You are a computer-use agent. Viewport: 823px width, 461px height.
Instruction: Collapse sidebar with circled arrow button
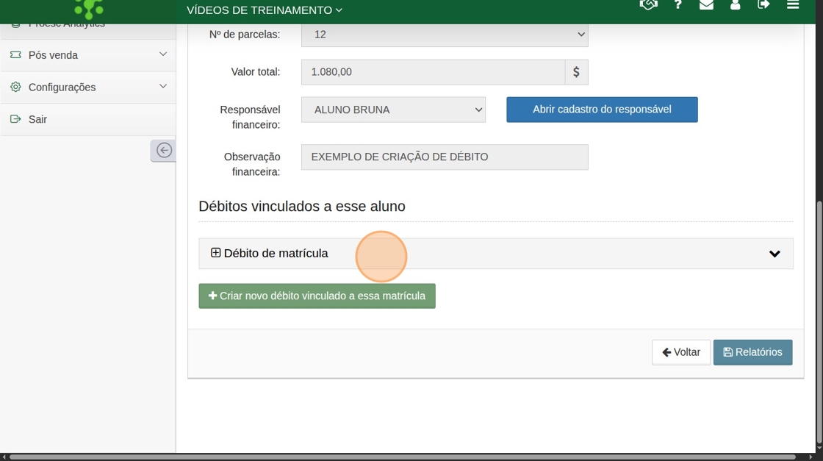pos(164,151)
